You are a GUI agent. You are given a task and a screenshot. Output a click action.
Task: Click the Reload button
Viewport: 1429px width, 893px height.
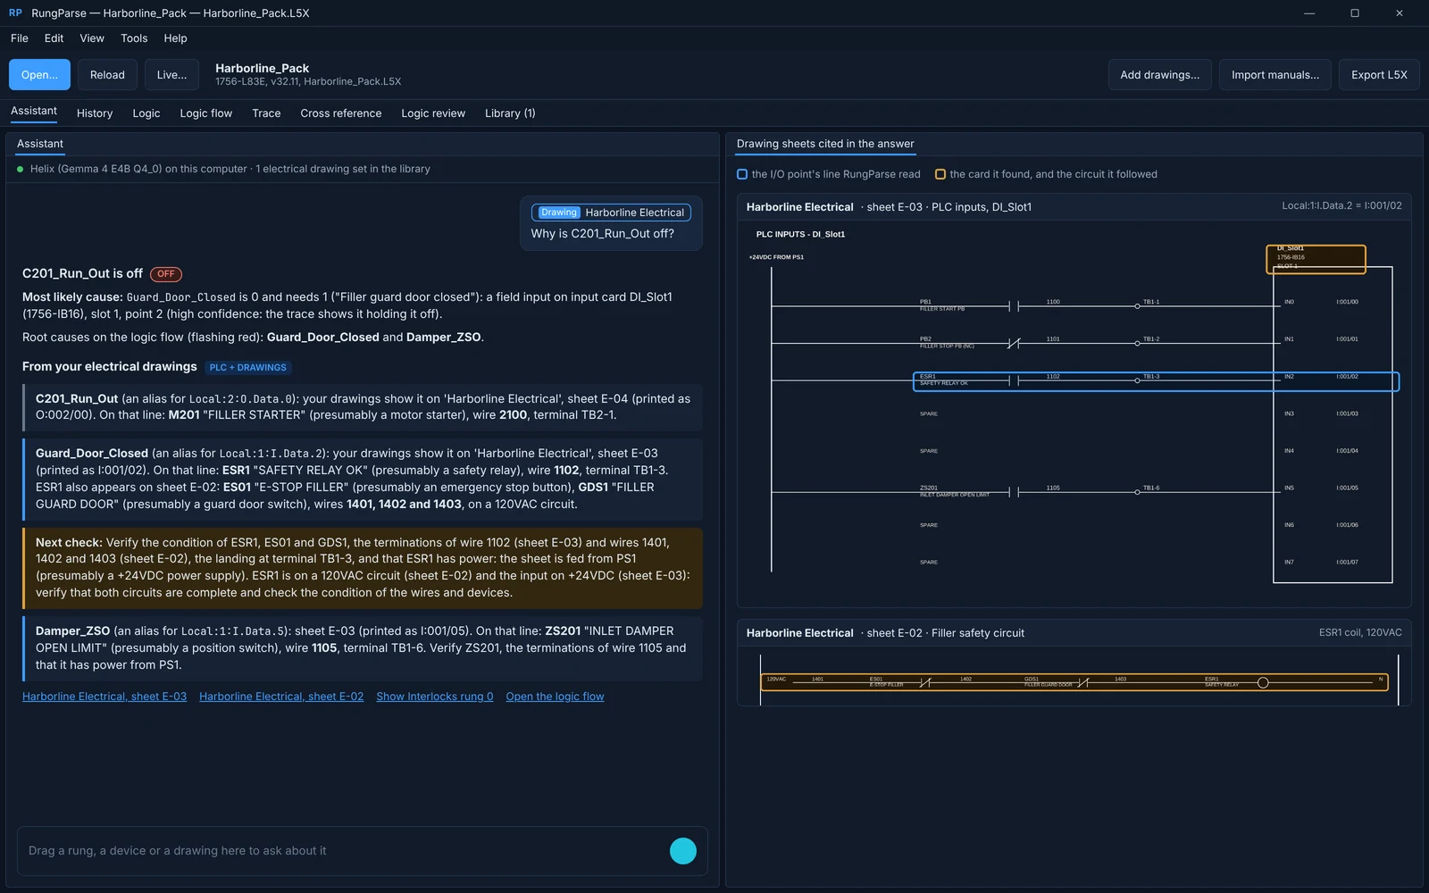pyautogui.click(x=107, y=75)
